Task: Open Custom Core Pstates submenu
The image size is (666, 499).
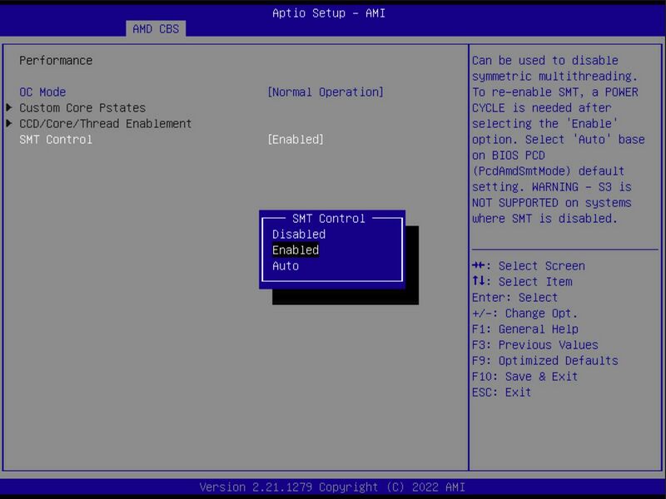Action: click(82, 108)
